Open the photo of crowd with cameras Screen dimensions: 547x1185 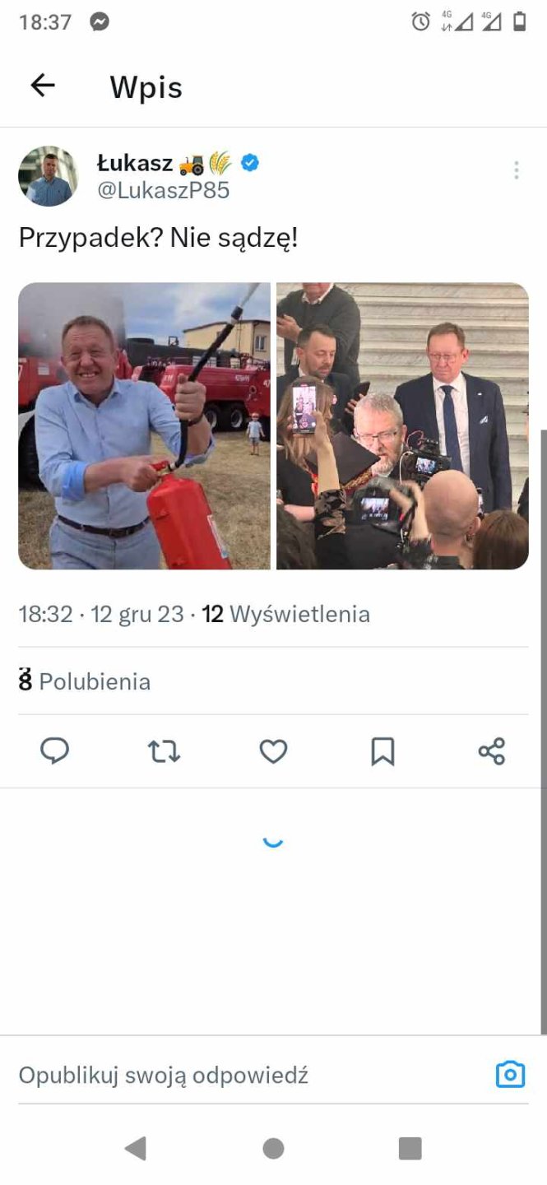pyautogui.click(x=402, y=426)
